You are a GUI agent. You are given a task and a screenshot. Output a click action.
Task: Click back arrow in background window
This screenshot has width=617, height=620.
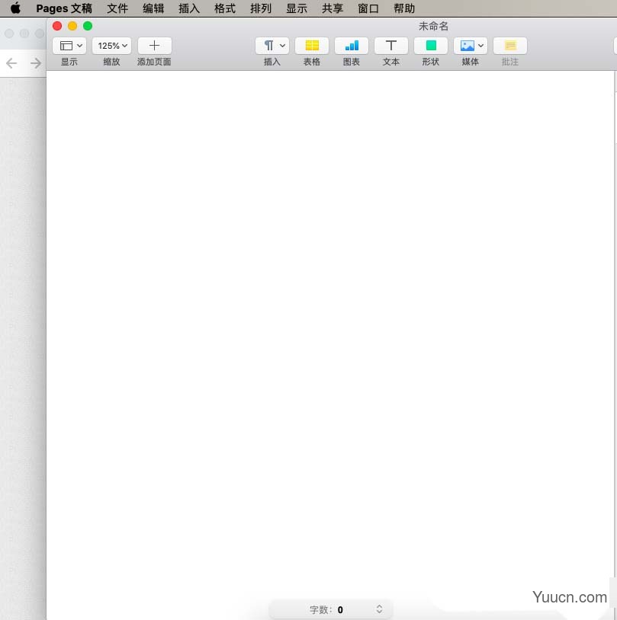pyautogui.click(x=11, y=63)
